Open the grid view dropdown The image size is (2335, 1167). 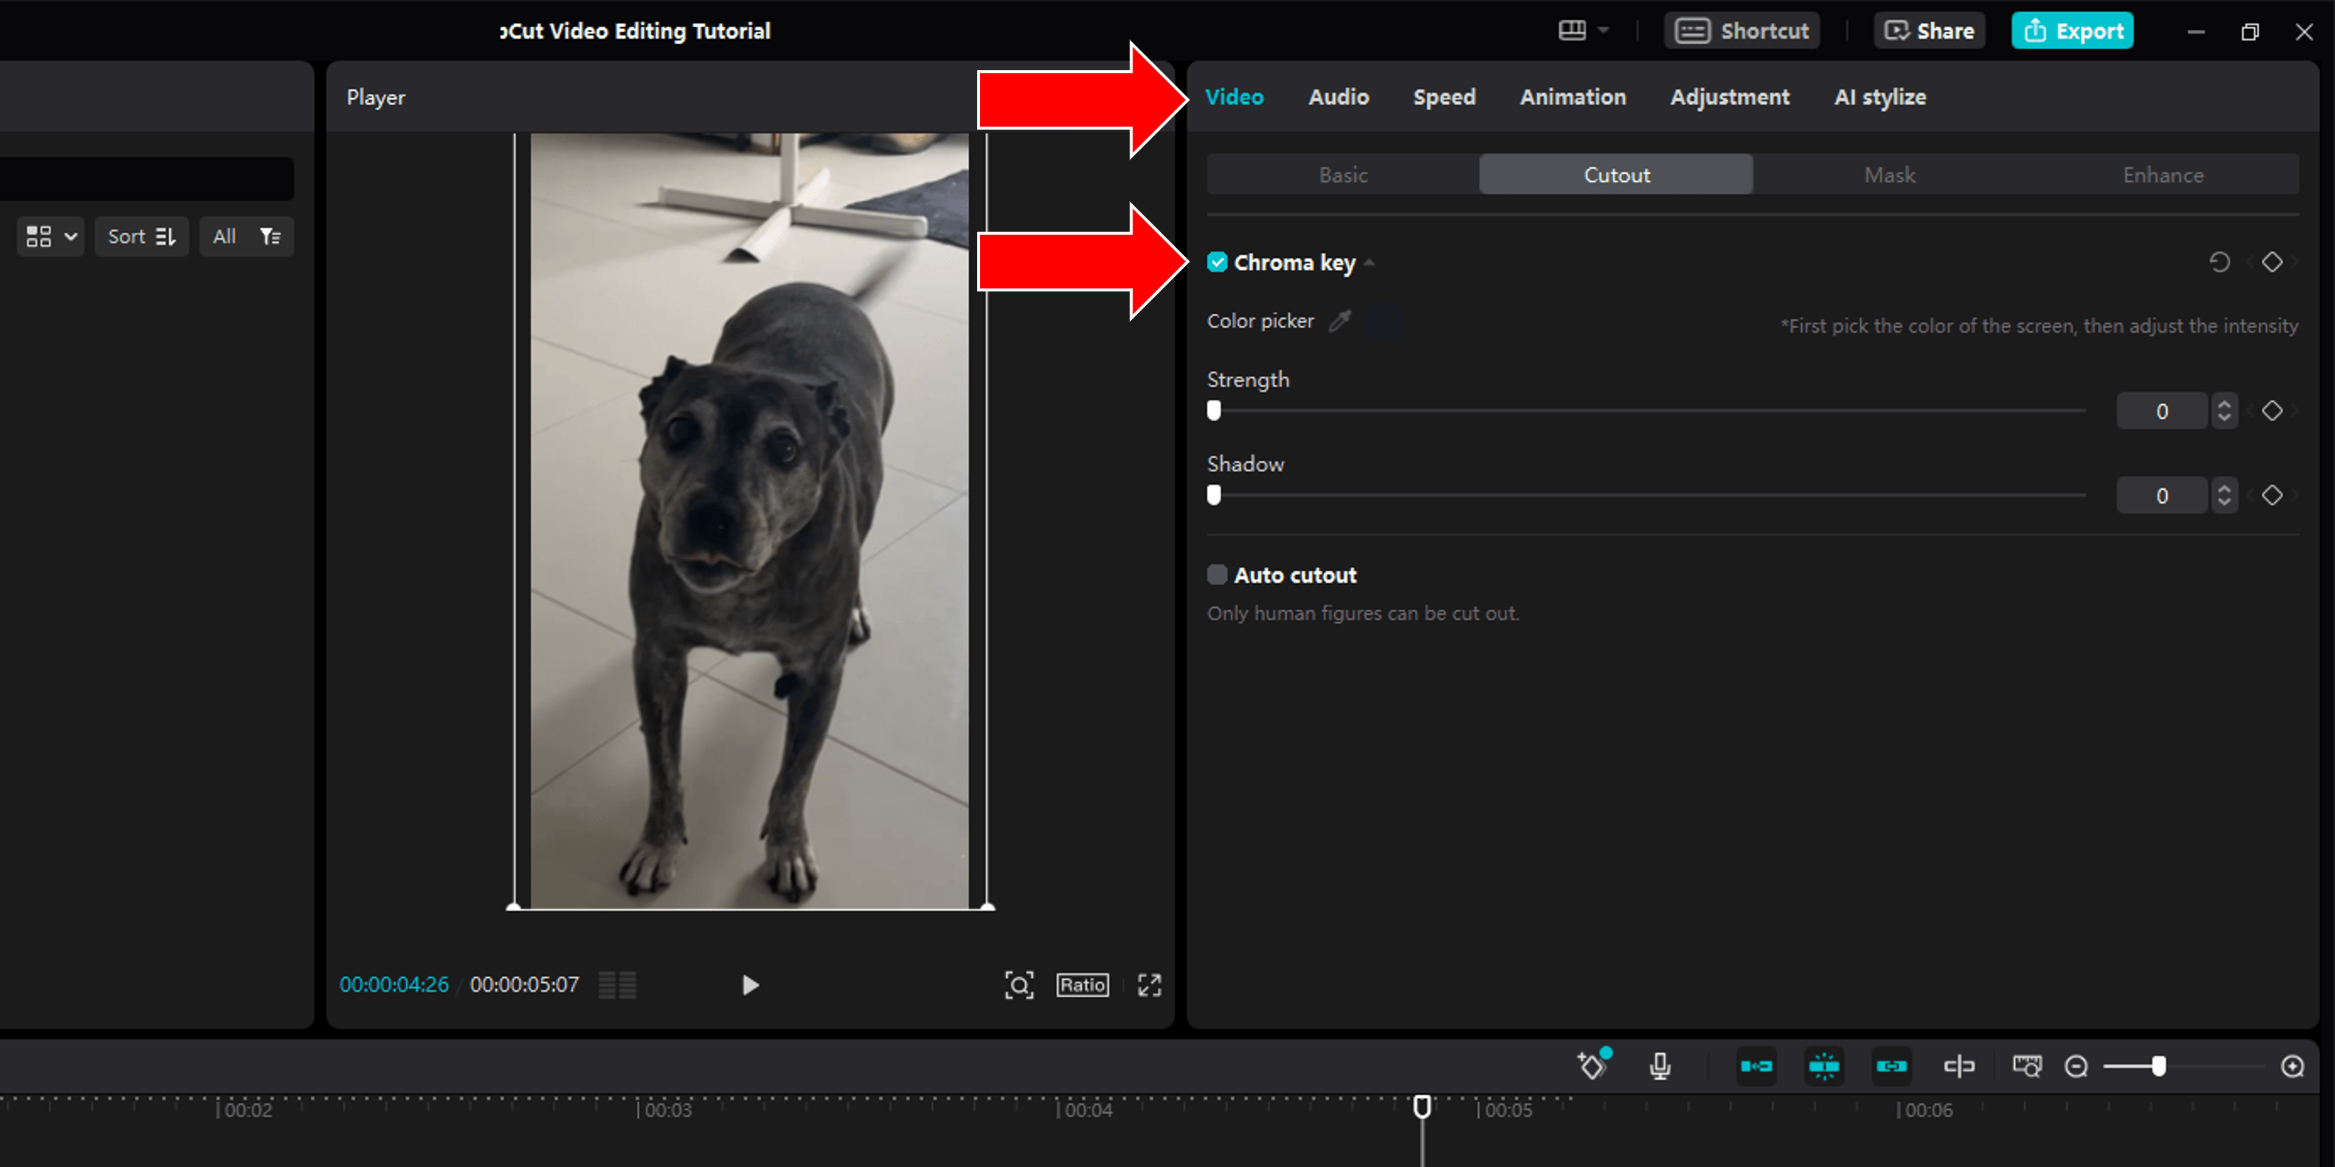pos(50,236)
